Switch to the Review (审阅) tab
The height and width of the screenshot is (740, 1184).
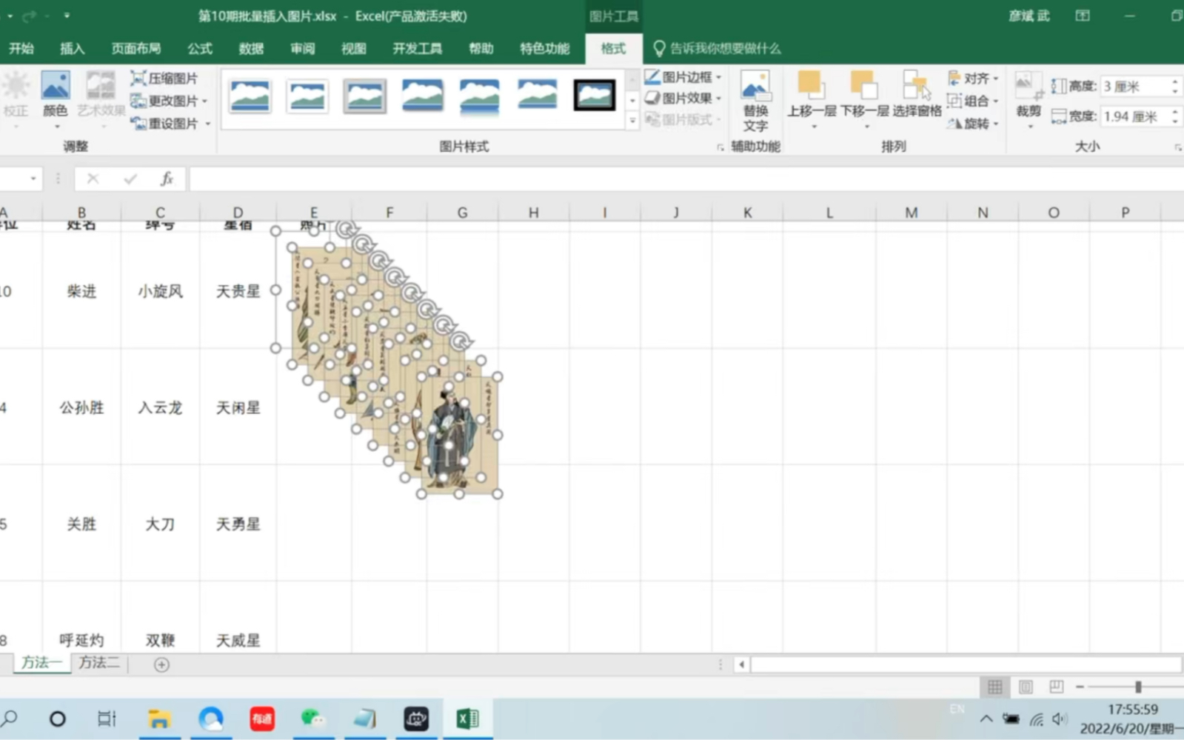click(302, 49)
